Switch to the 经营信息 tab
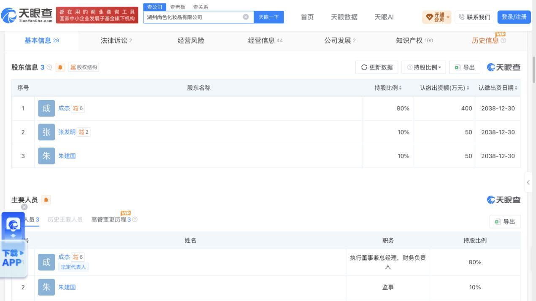This screenshot has width=536, height=301. (265, 40)
